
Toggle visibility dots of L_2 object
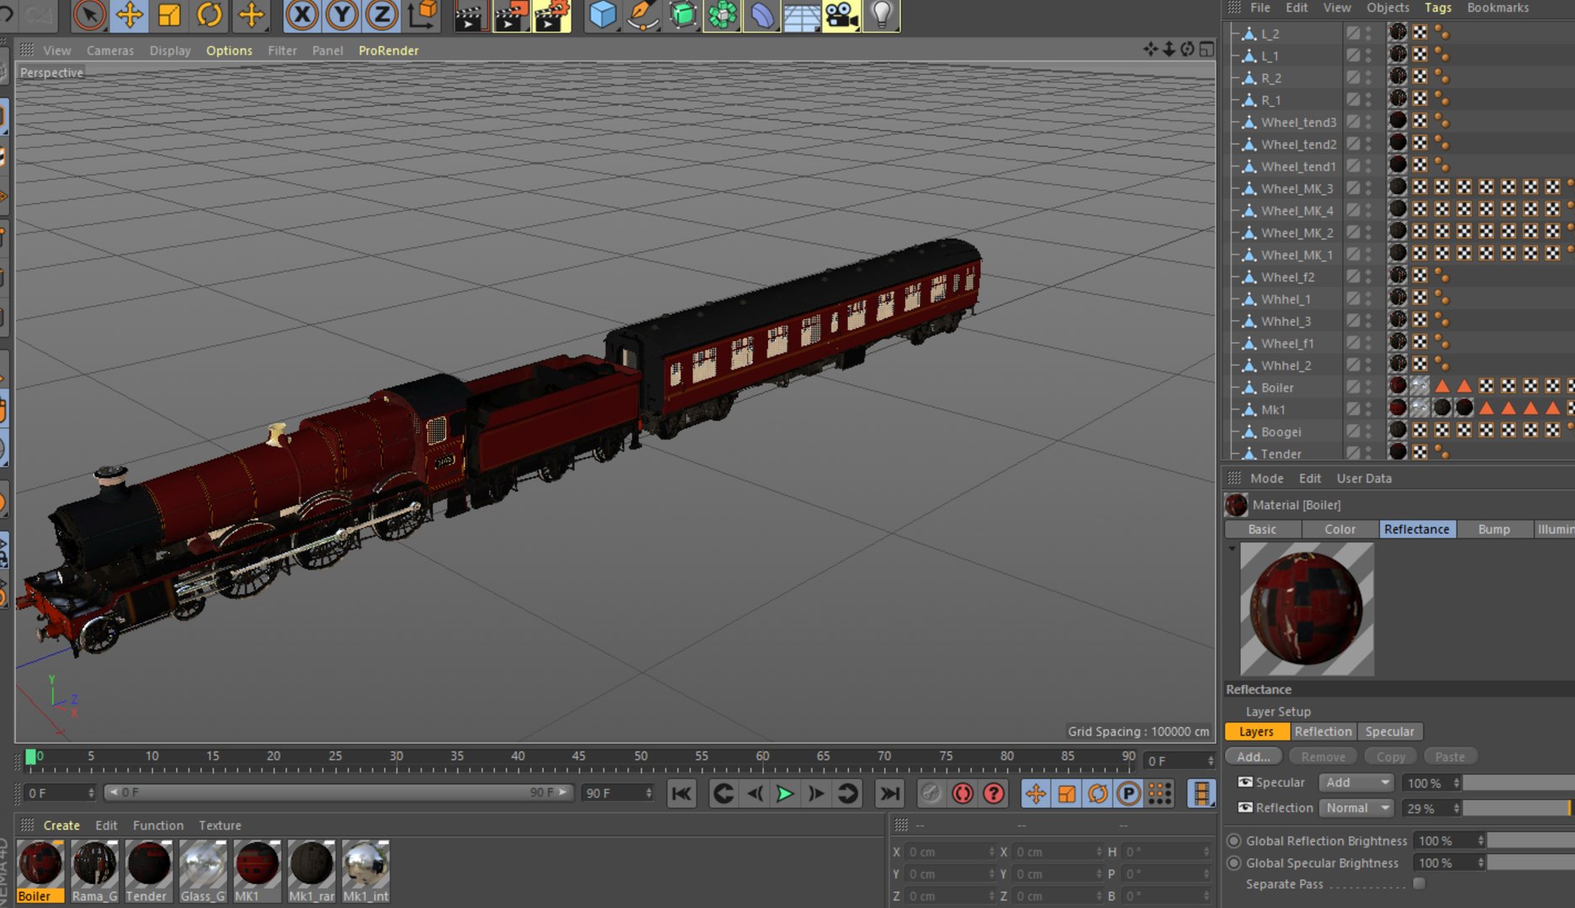coord(1369,34)
